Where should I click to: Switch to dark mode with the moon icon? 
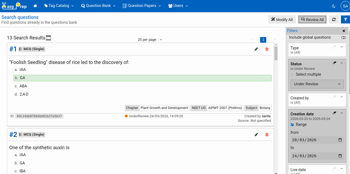pyautogui.click(x=333, y=6)
